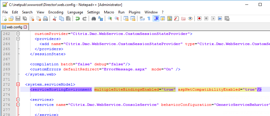Click the "ErrorMessage.aspx" value text
270x116 pixels.
click(124, 69)
